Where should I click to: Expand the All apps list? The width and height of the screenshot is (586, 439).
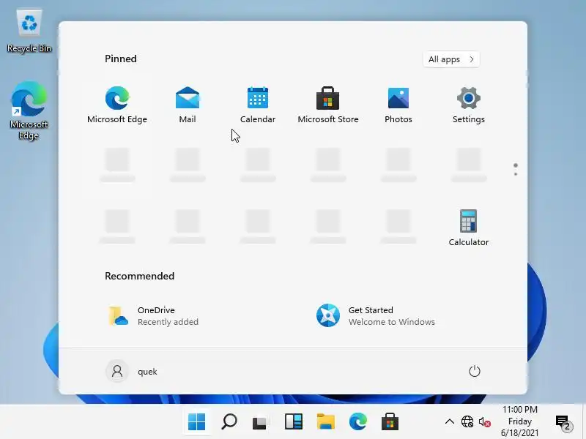pyautogui.click(x=451, y=59)
